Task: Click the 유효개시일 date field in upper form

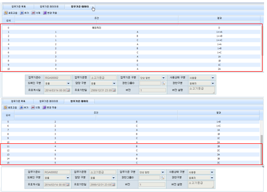Action: click(x=55, y=90)
